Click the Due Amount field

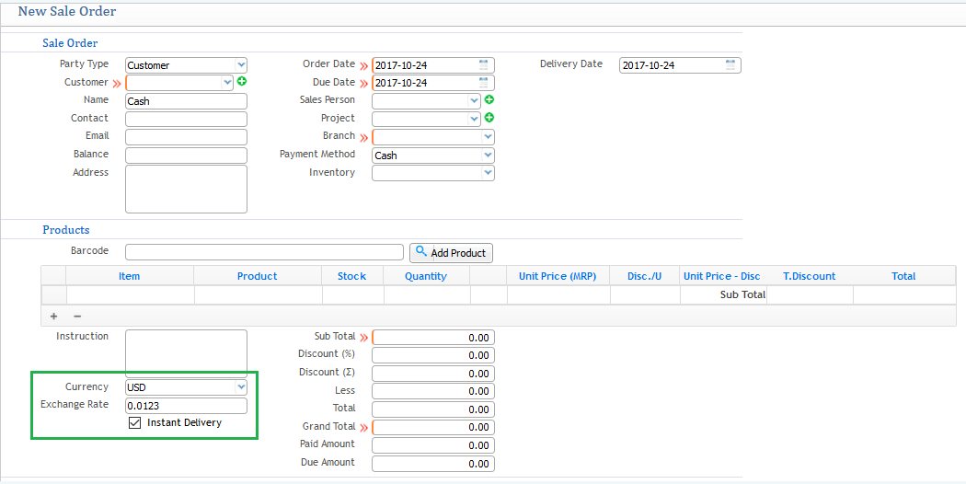[x=433, y=463]
